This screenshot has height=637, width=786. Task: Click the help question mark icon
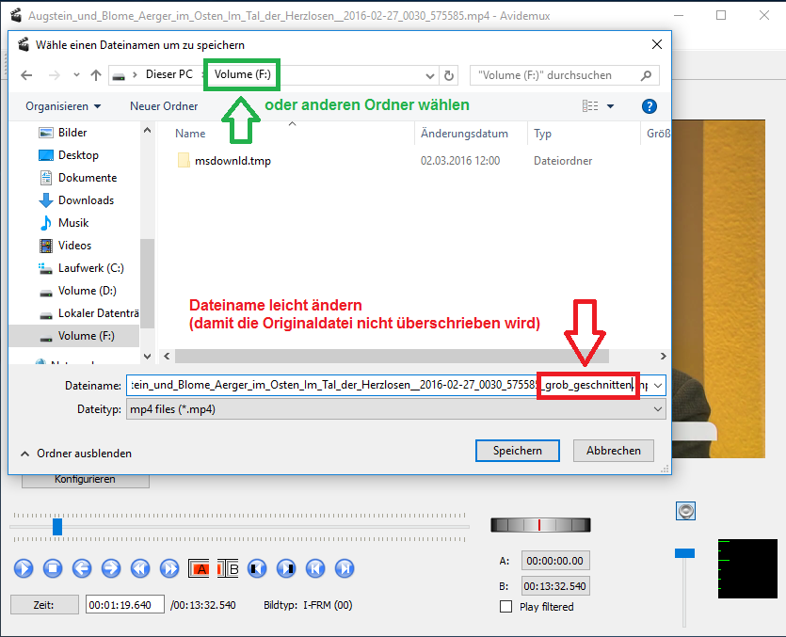click(x=649, y=106)
